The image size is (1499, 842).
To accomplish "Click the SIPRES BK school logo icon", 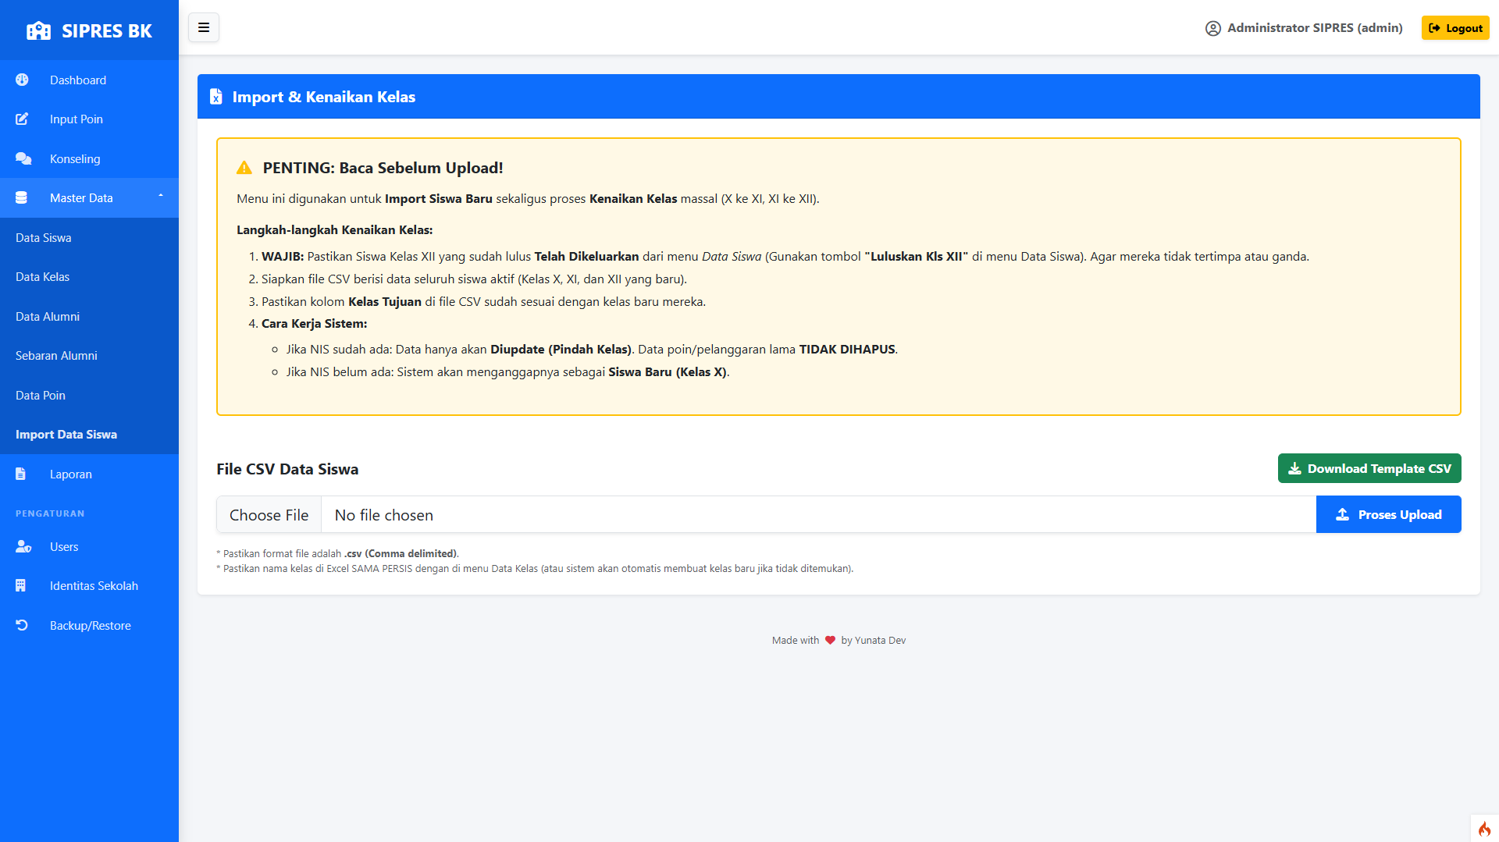I will (38, 31).
